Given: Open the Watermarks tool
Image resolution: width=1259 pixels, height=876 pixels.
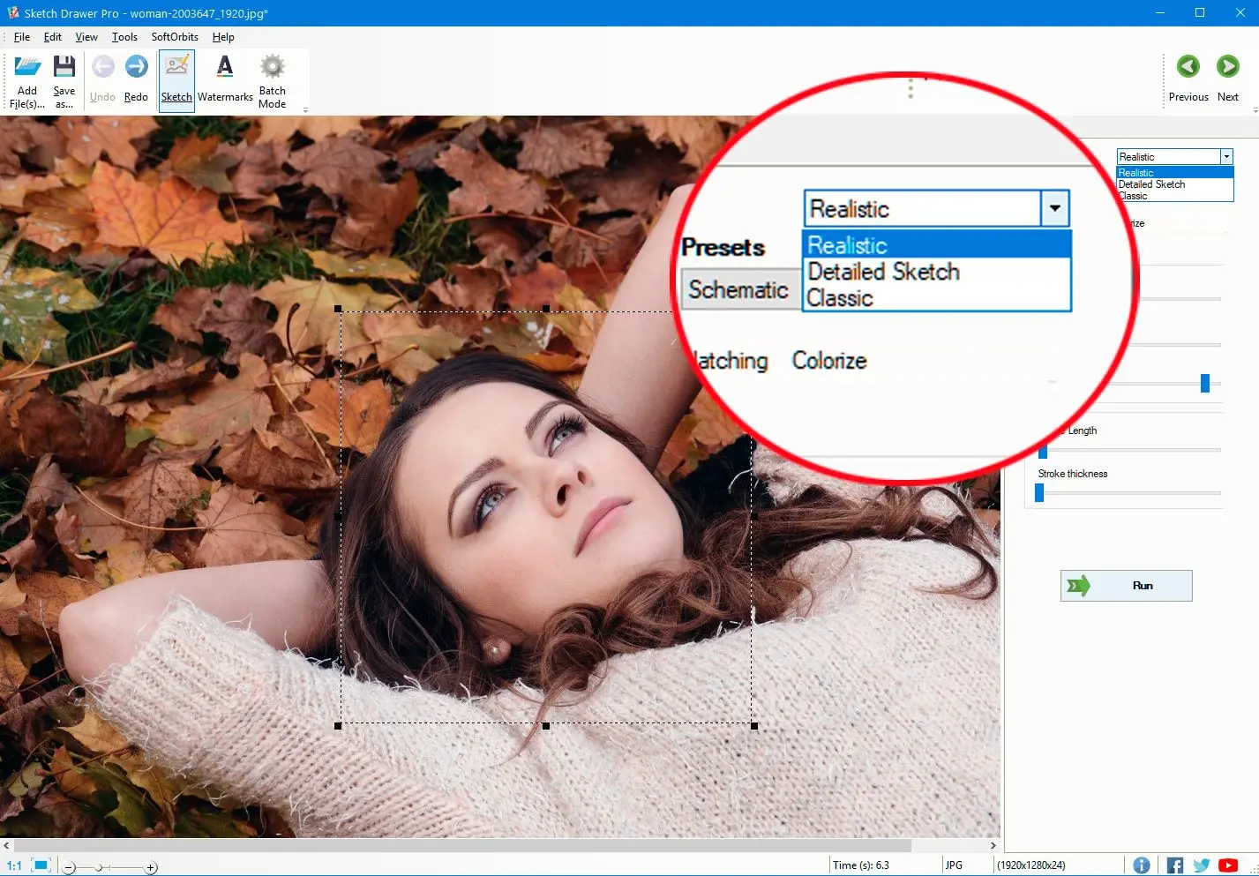Looking at the screenshot, I should pos(225,79).
